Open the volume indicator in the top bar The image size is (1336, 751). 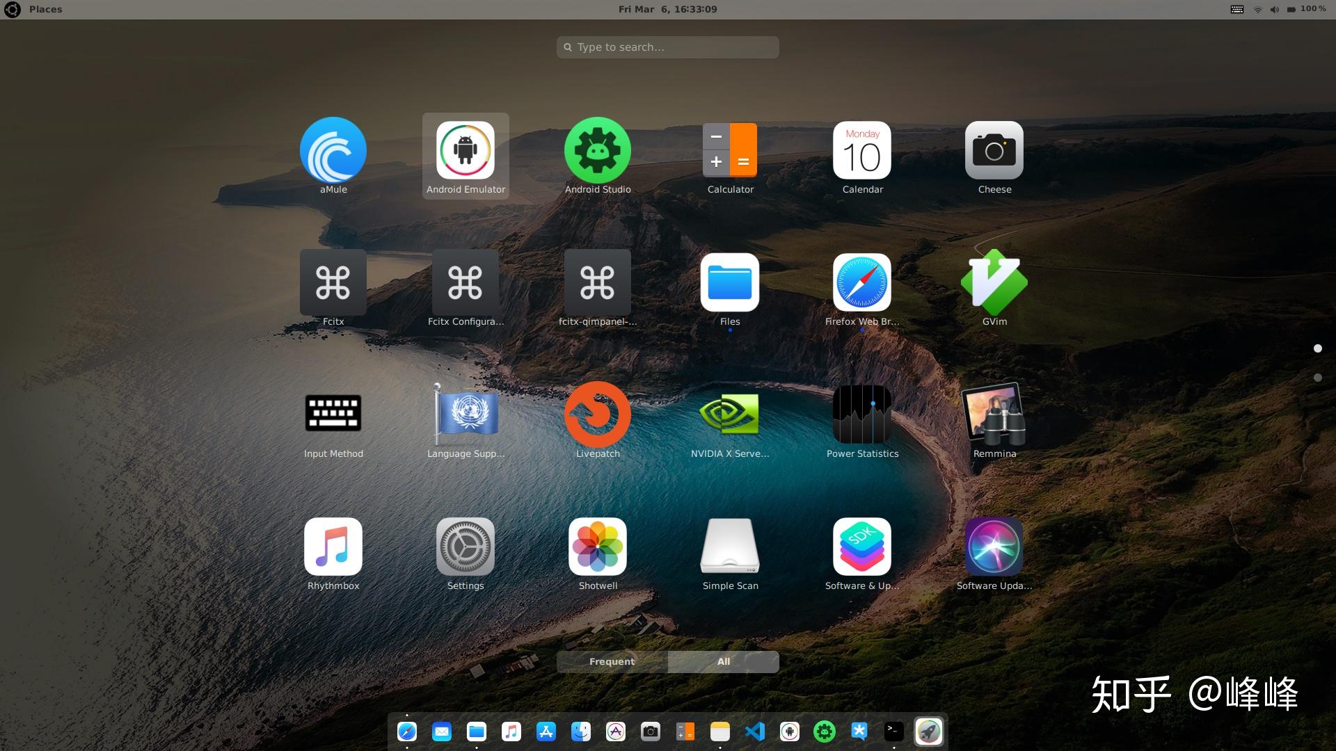[x=1274, y=9]
